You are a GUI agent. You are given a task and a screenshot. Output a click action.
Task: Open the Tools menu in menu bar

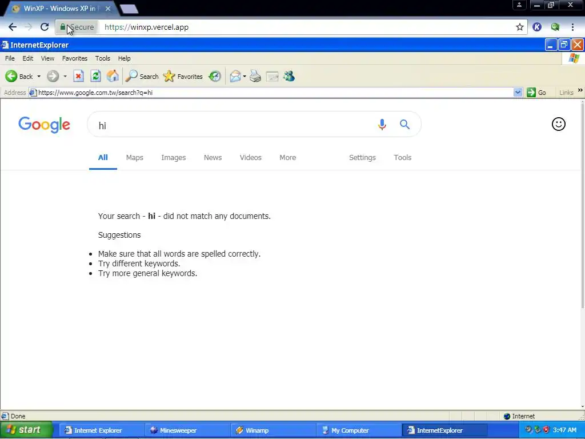pos(103,58)
